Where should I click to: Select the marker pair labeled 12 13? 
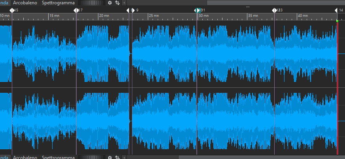coord(274,10)
